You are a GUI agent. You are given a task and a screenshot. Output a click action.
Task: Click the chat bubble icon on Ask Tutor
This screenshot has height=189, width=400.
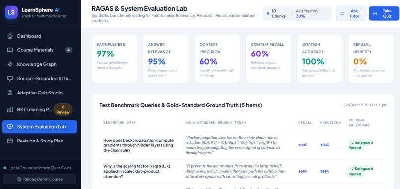(x=342, y=14)
